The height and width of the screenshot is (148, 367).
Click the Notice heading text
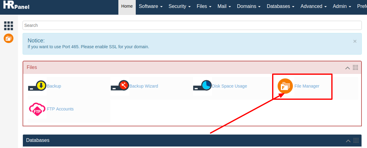click(36, 41)
